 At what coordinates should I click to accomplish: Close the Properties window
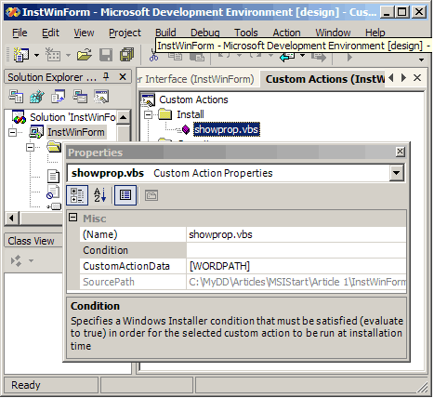click(x=401, y=152)
